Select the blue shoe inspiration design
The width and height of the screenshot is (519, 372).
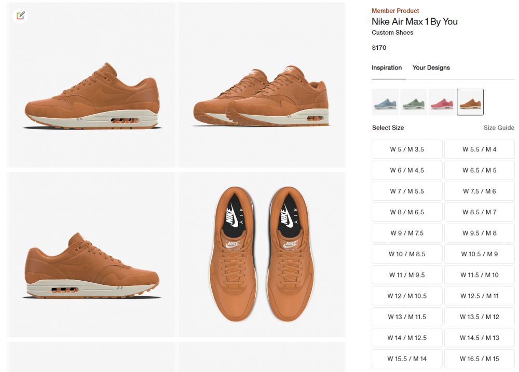[x=385, y=102]
